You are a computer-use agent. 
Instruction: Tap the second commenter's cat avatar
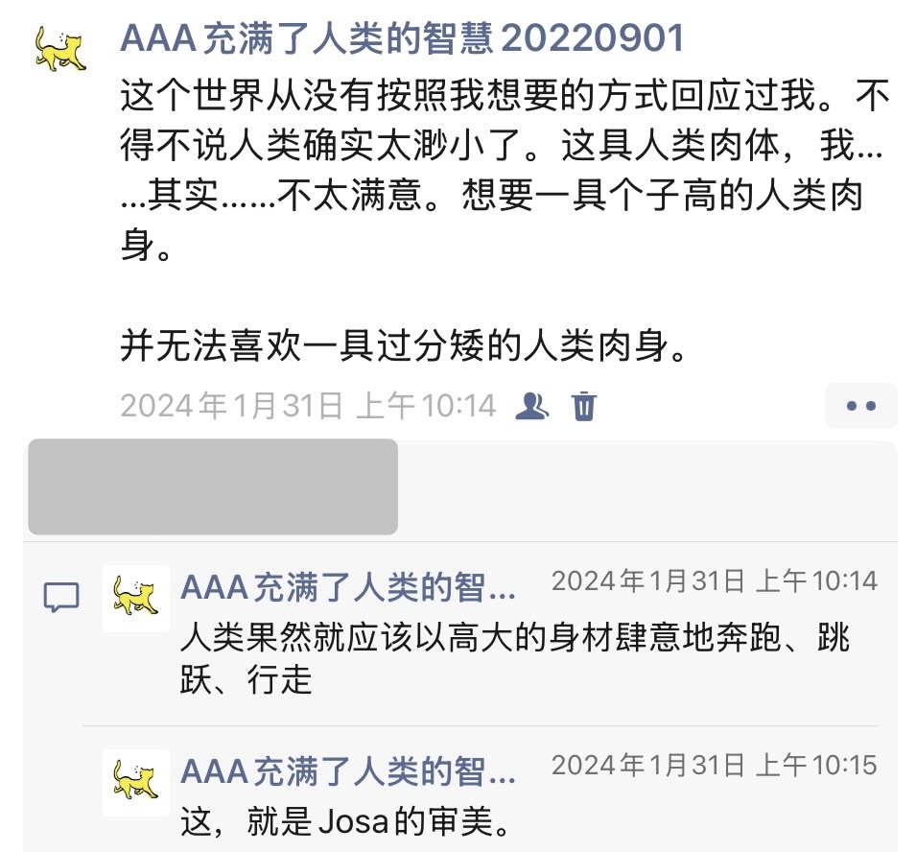[x=136, y=783]
